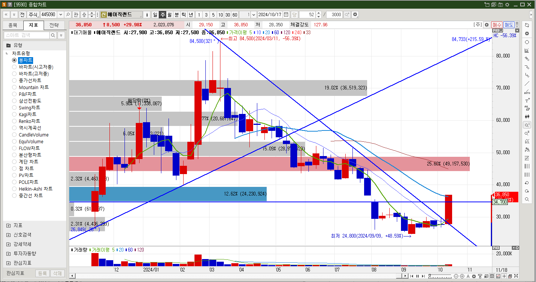Image resolution: width=536 pixels, height=282 pixels.
Task: Click the bottom magnifier search icon in the right toolbar
Action: [x=527, y=199]
